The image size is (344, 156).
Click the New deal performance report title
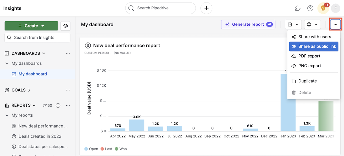pos(127,45)
